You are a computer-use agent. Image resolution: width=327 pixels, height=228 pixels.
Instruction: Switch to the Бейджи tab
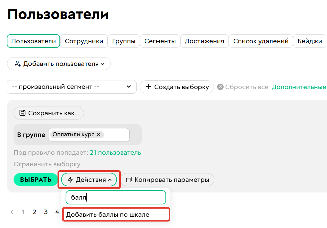[x=310, y=41]
